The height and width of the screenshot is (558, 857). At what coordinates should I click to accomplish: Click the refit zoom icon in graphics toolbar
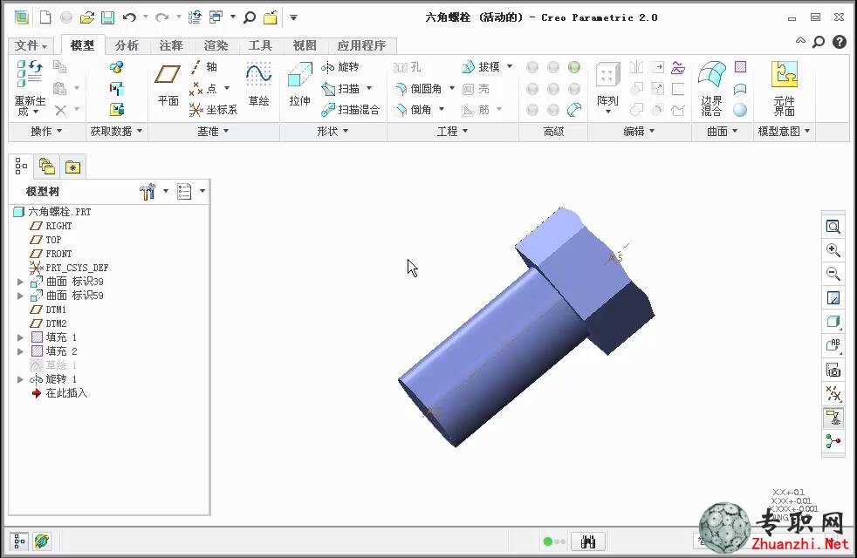coord(833,227)
